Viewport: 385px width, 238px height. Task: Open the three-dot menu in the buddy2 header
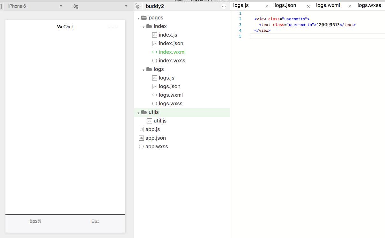223,6
